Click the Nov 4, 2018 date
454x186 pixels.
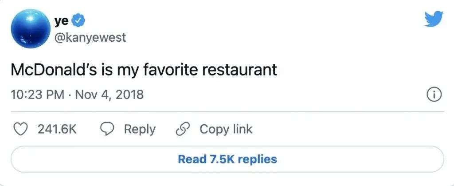(x=109, y=95)
